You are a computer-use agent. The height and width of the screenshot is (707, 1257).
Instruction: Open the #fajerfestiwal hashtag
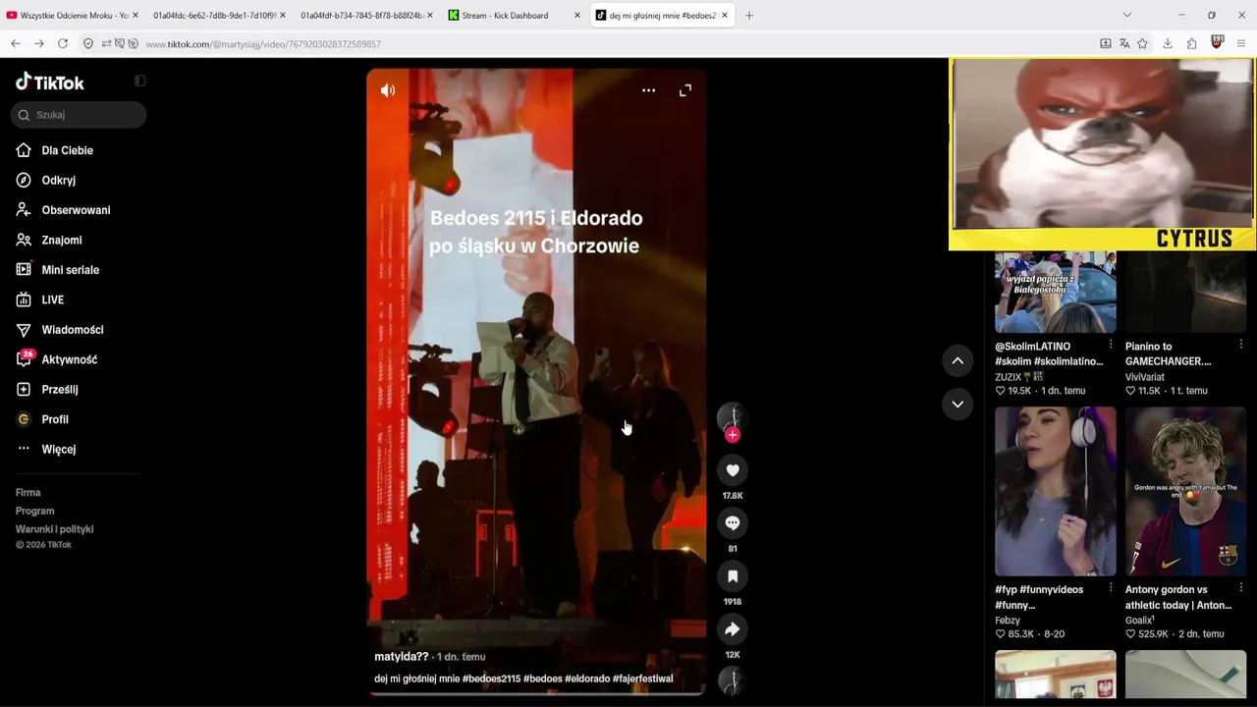tap(642, 679)
